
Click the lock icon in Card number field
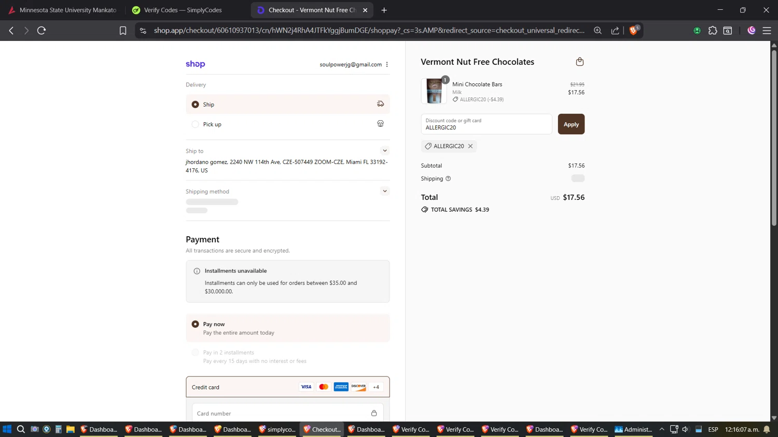(374, 413)
